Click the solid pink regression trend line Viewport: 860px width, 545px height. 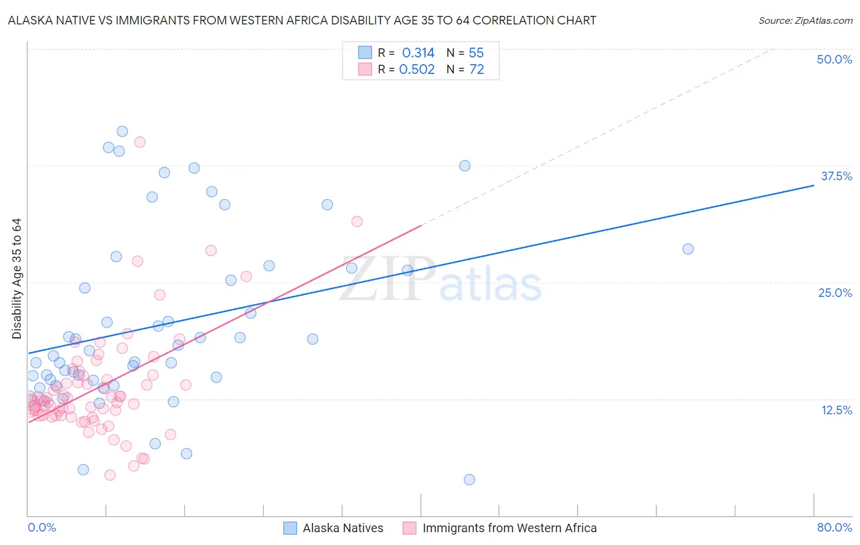coord(224,324)
